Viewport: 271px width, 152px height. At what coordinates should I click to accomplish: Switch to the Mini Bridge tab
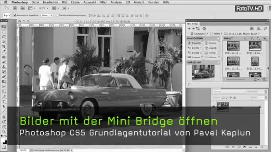pyautogui.click(x=192, y=24)
